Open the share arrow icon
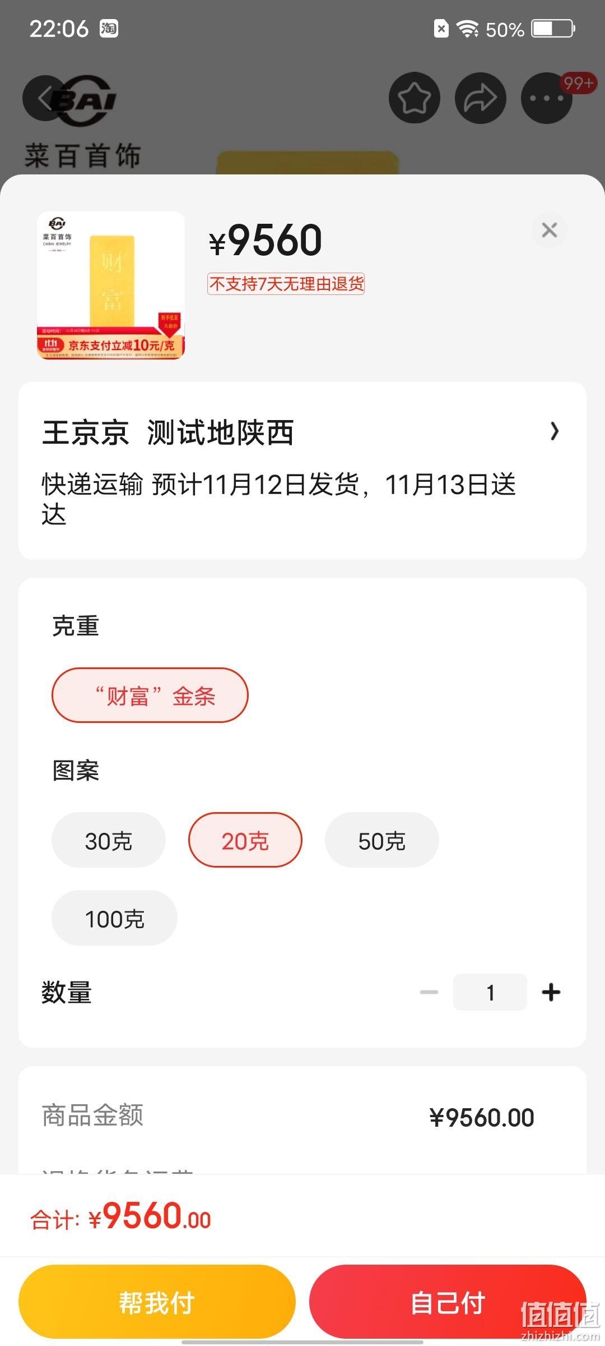605x1346 pixels. click(x=480, y=98)
